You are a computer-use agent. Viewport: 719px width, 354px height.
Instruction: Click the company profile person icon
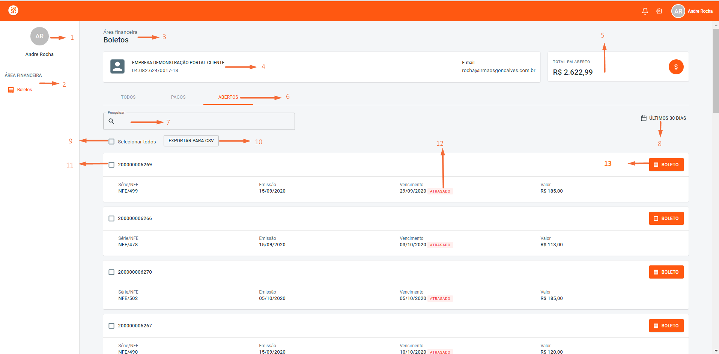[x=117, y=66]
